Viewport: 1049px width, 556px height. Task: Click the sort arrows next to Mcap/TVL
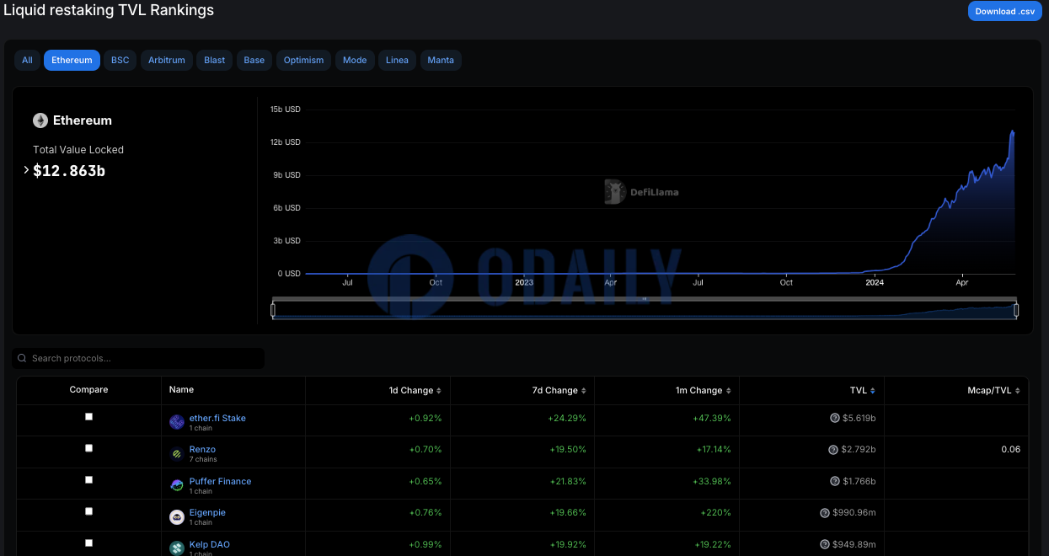tap(1018, 391)
